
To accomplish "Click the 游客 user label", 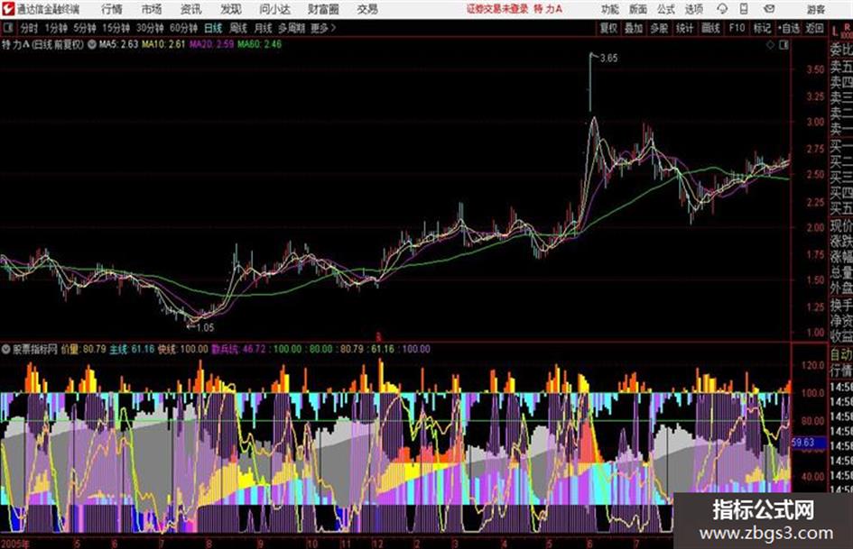I will coord(815,9).
